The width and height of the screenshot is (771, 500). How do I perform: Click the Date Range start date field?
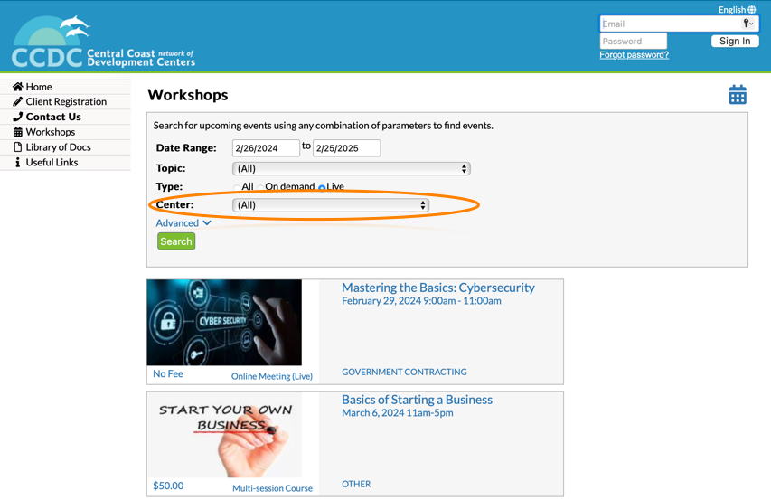click(x=266, y=148)
